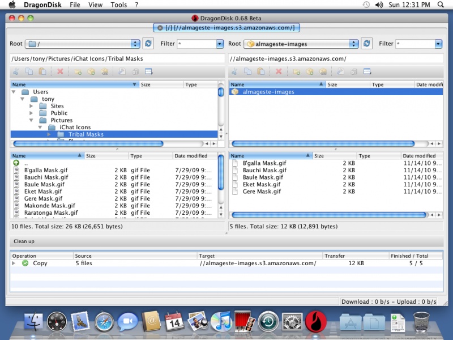Select Baule Mask.gif in the S3 bucket list

point(261,177)
